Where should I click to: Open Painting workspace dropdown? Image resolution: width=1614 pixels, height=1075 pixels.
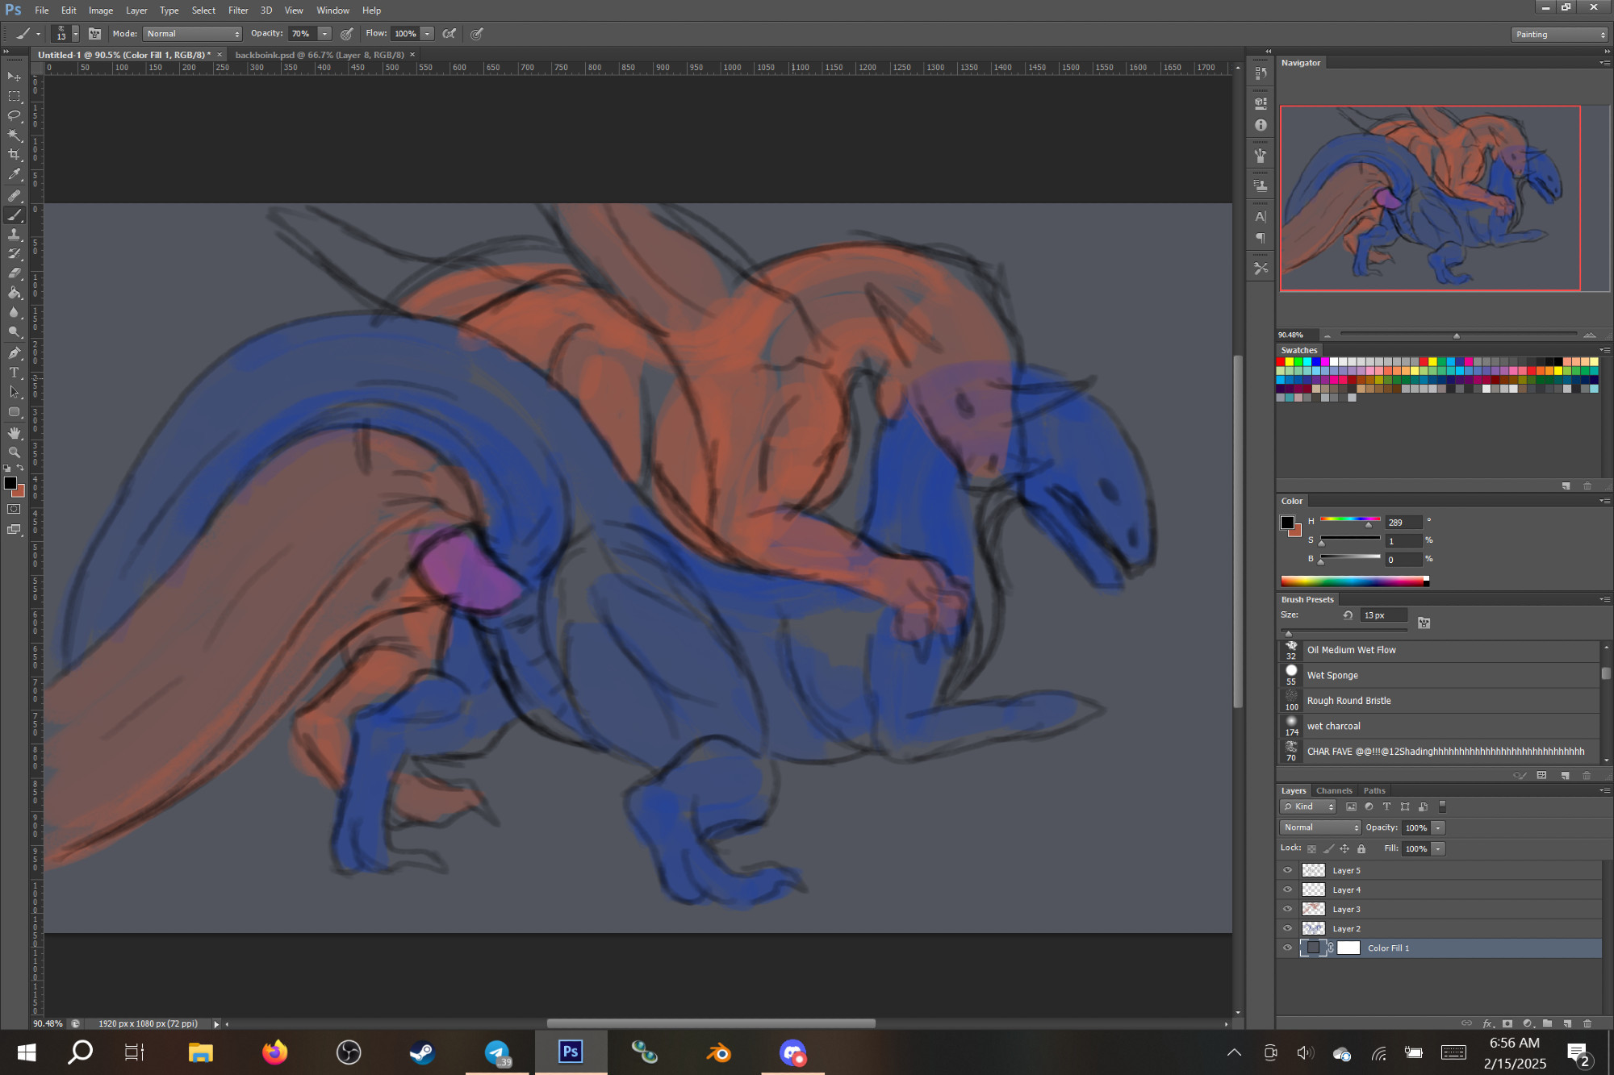(1560, 35)
